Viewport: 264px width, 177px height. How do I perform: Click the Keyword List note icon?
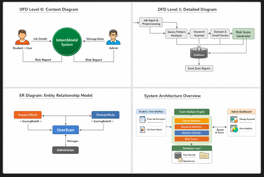180,160
